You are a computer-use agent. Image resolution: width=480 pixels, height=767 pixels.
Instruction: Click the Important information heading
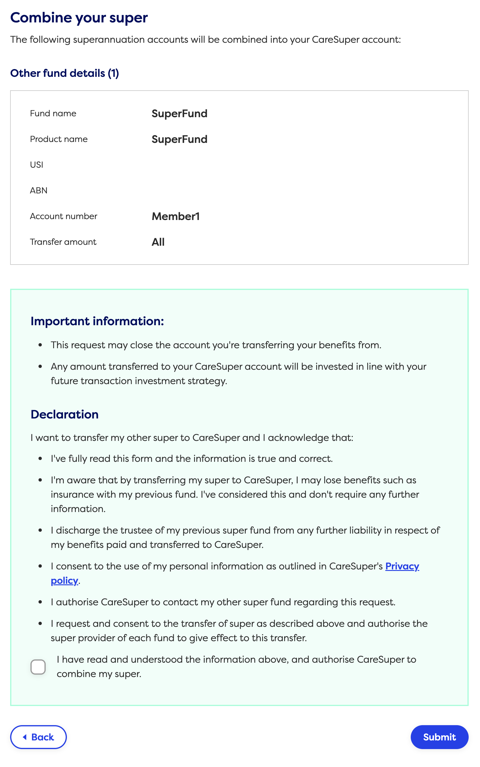pyautogui.click(x=97, y=321)
